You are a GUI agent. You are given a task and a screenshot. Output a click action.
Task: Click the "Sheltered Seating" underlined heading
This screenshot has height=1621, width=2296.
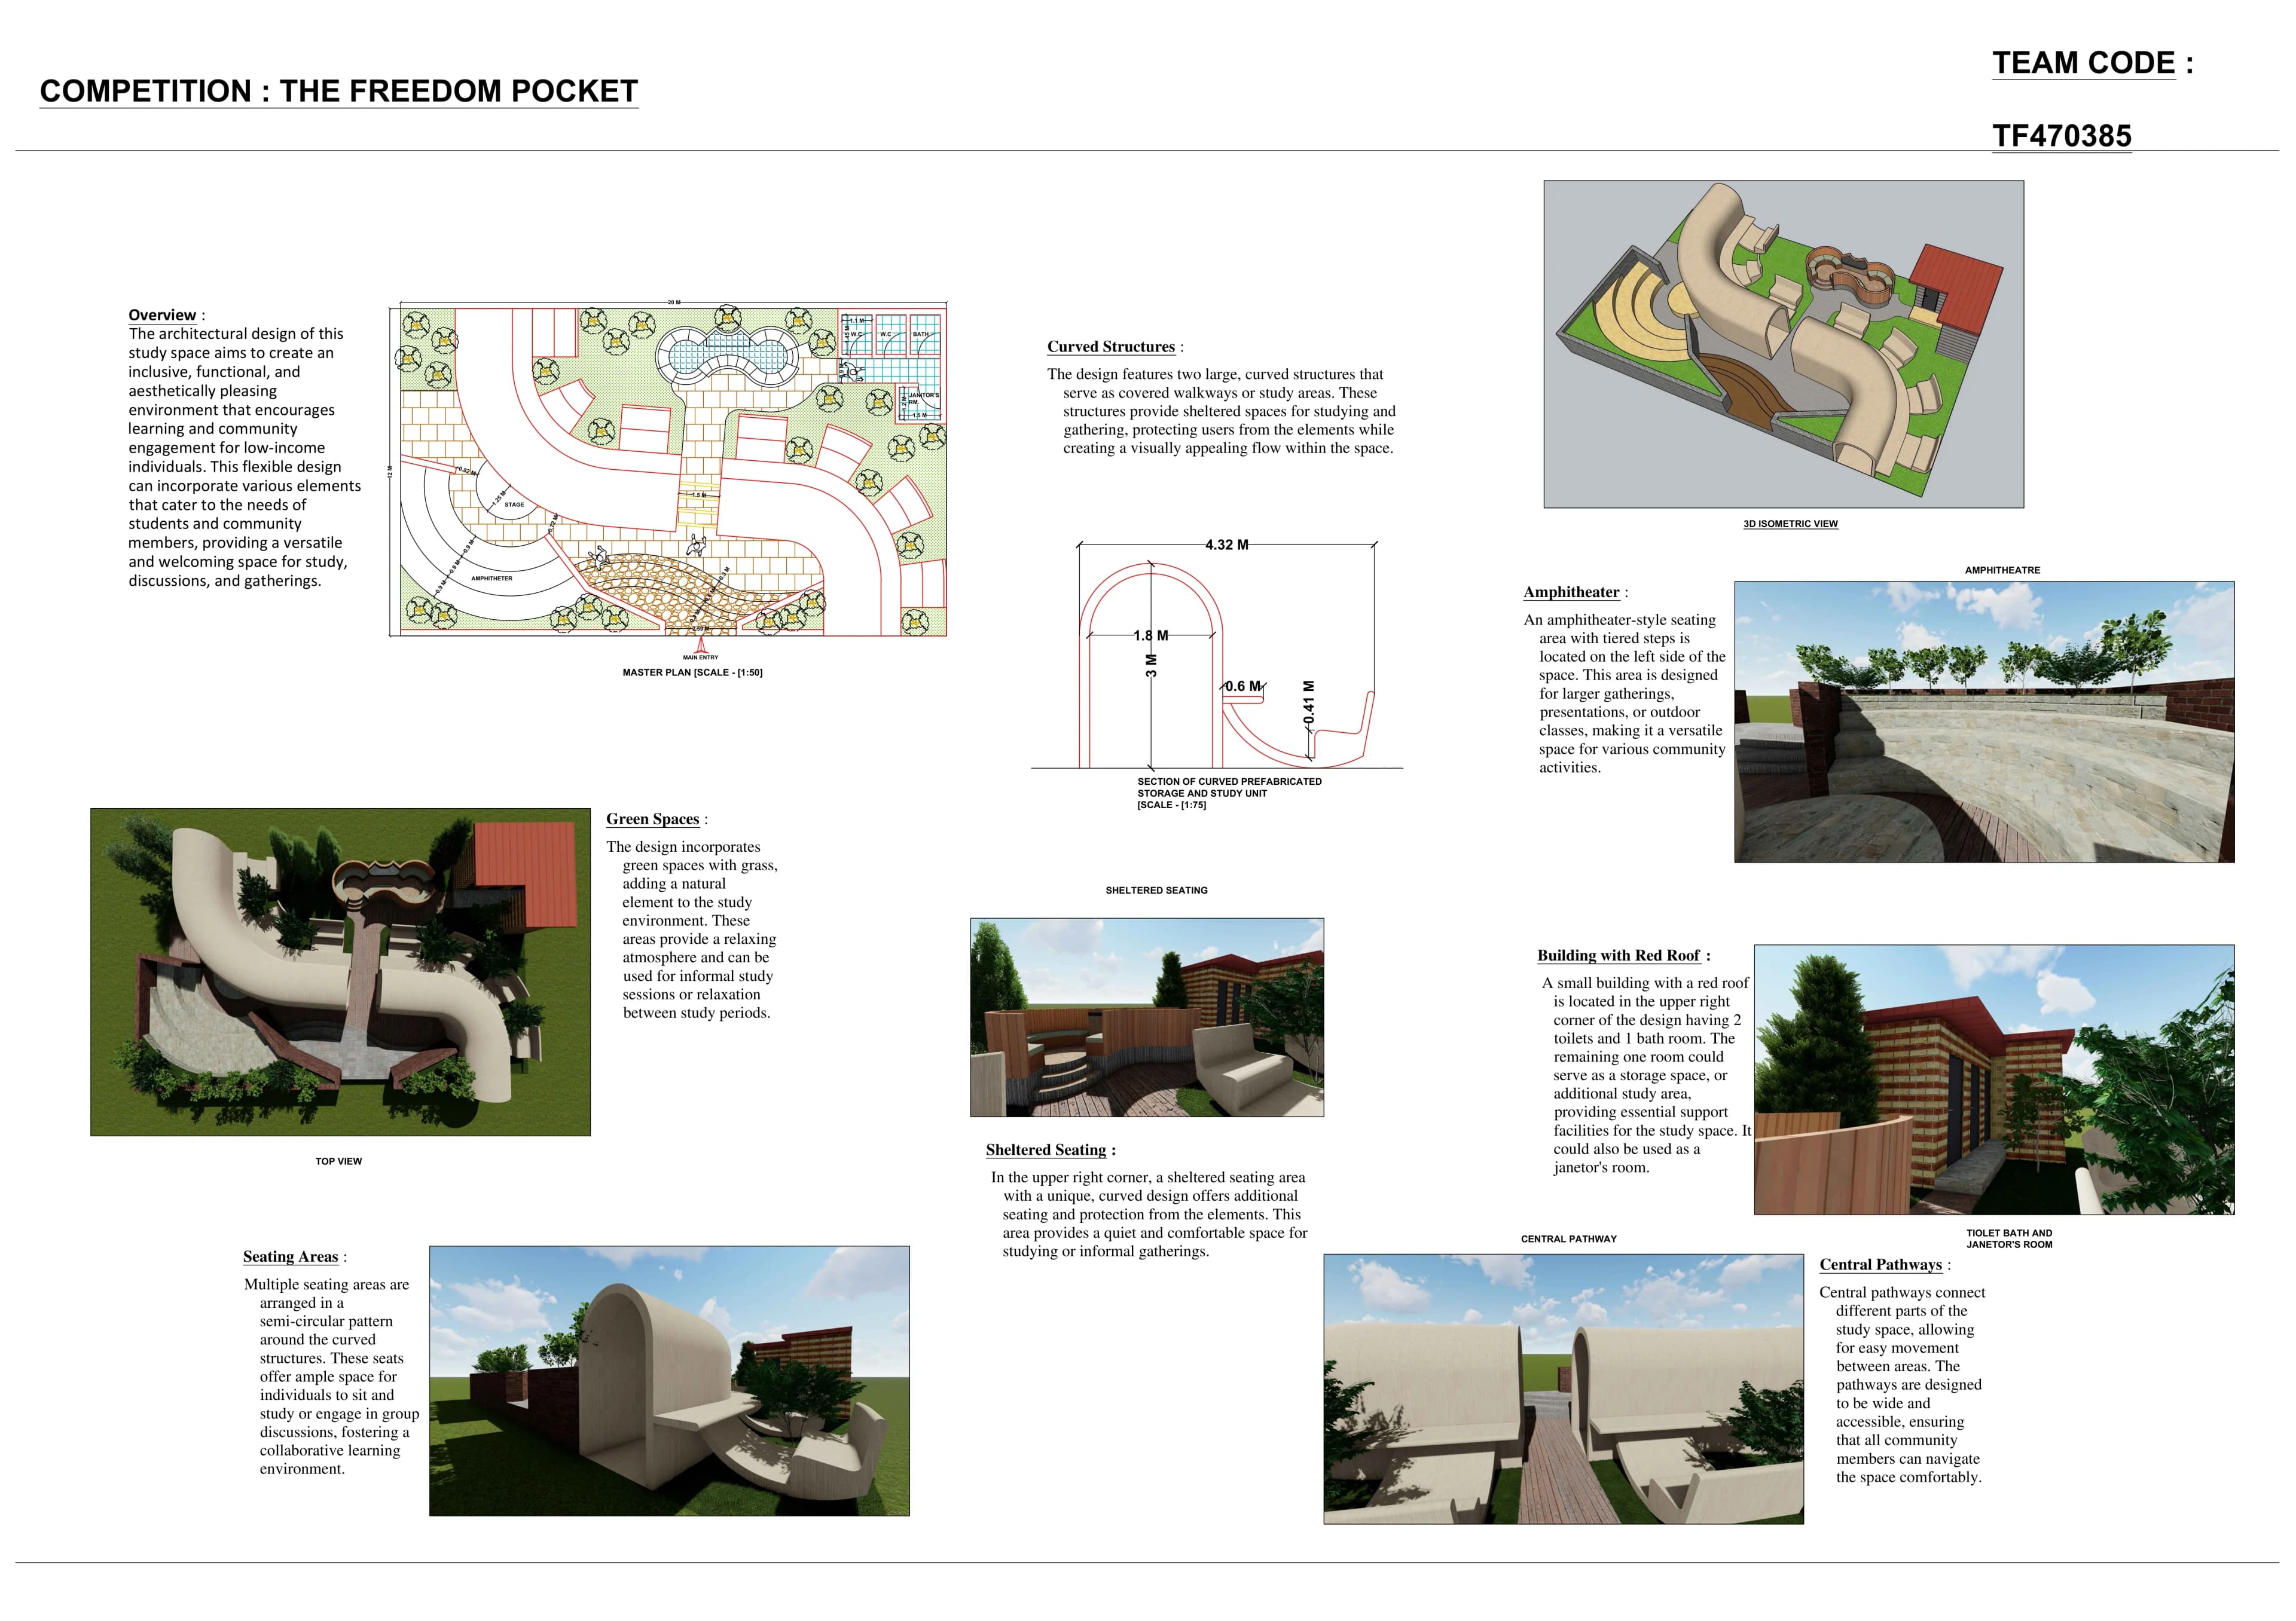pyautogui.click(x=1046, y=1150)
